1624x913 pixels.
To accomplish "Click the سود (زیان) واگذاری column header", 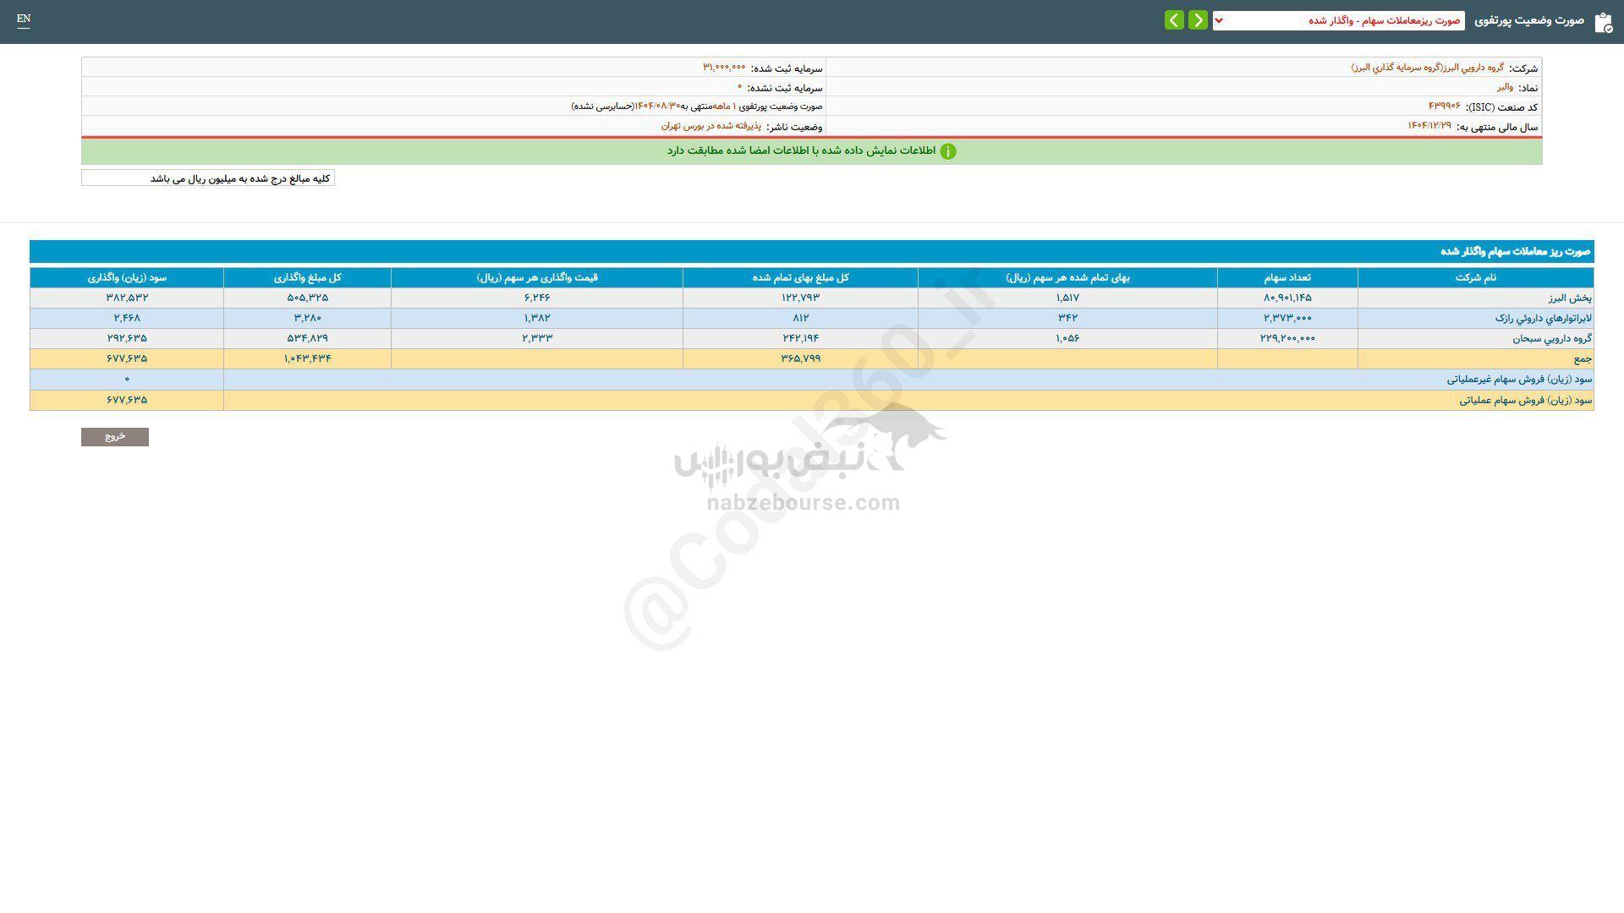I will [x=127, y=278].
